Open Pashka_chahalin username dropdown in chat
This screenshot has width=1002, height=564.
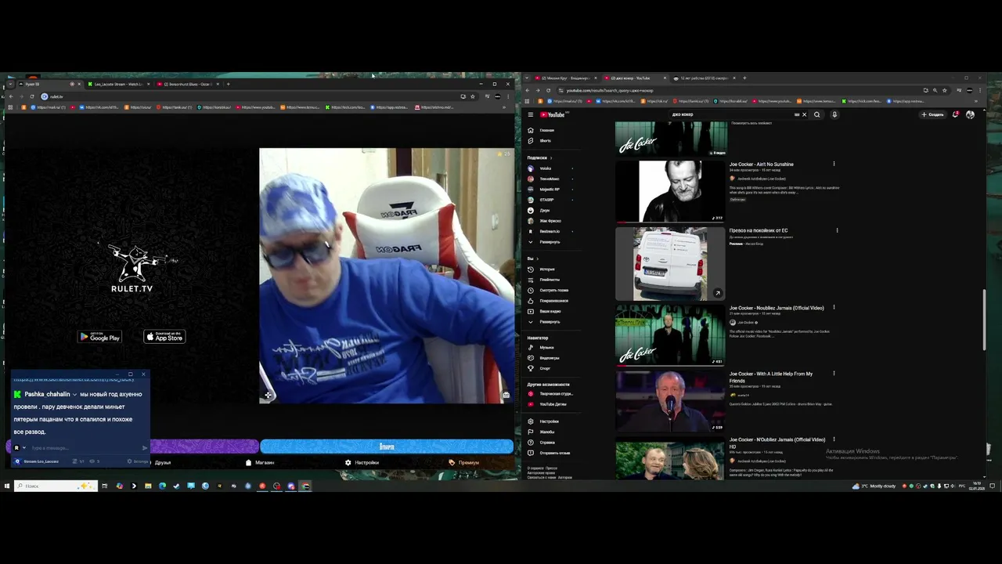click(75, 394)
